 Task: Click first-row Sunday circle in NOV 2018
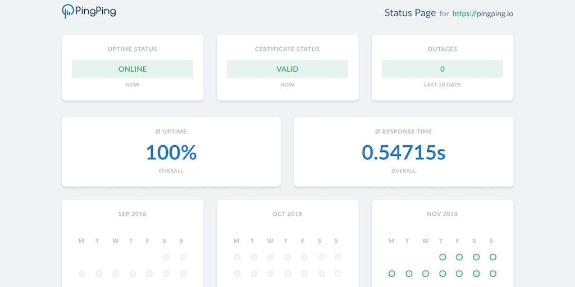pos(493,257)
